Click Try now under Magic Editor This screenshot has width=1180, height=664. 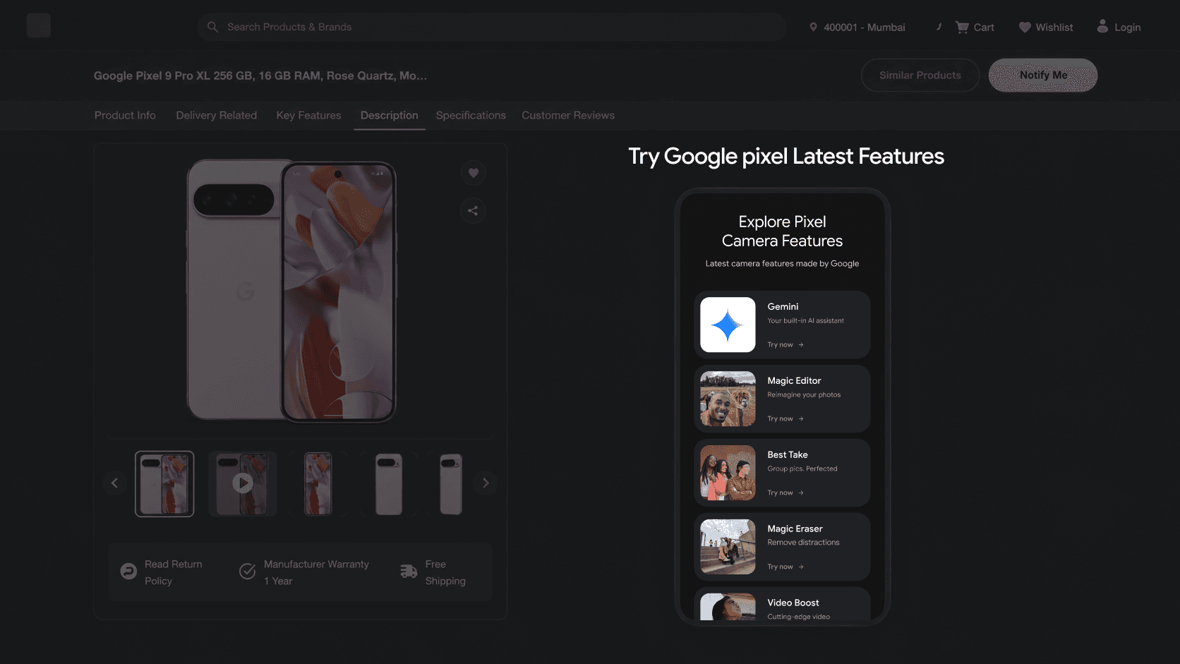(785, 419)
